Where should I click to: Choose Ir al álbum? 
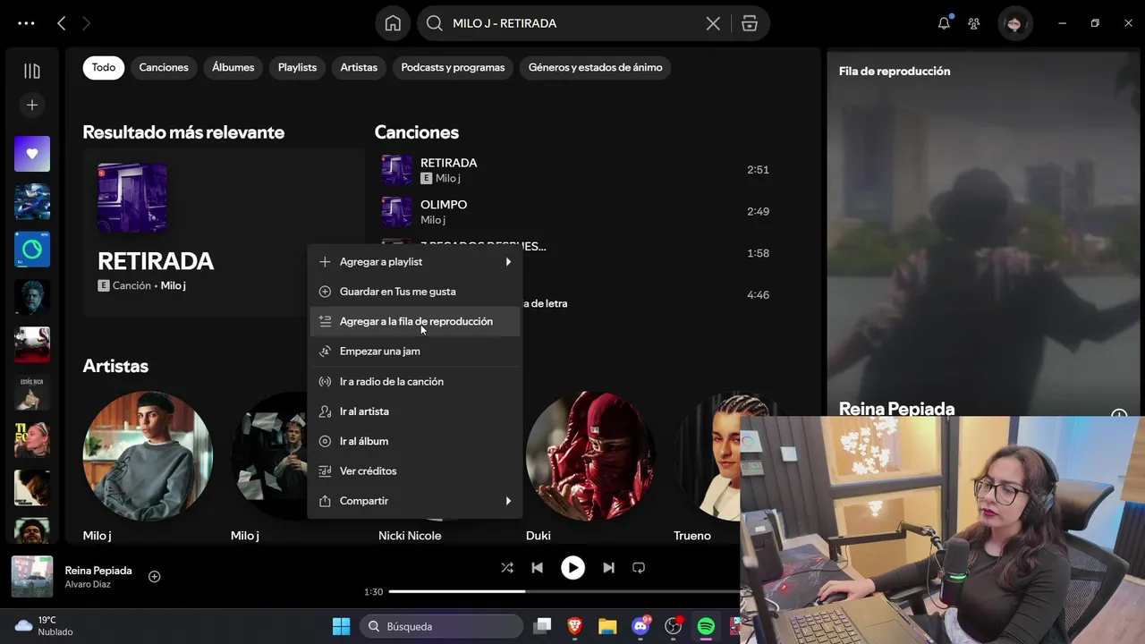point(415,441)
